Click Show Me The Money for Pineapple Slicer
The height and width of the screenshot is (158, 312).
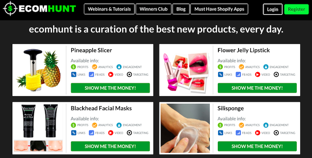[110, 88]
